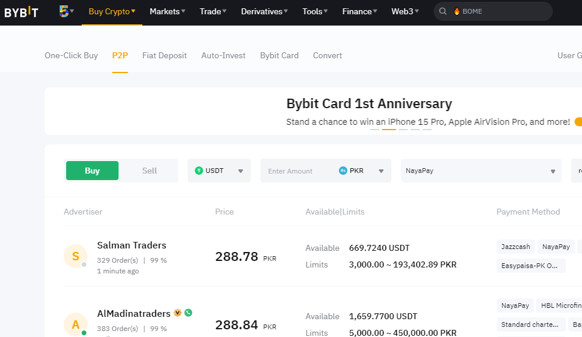
Task: Switch to One-Click Buy tab
Action: coord(71,55)
